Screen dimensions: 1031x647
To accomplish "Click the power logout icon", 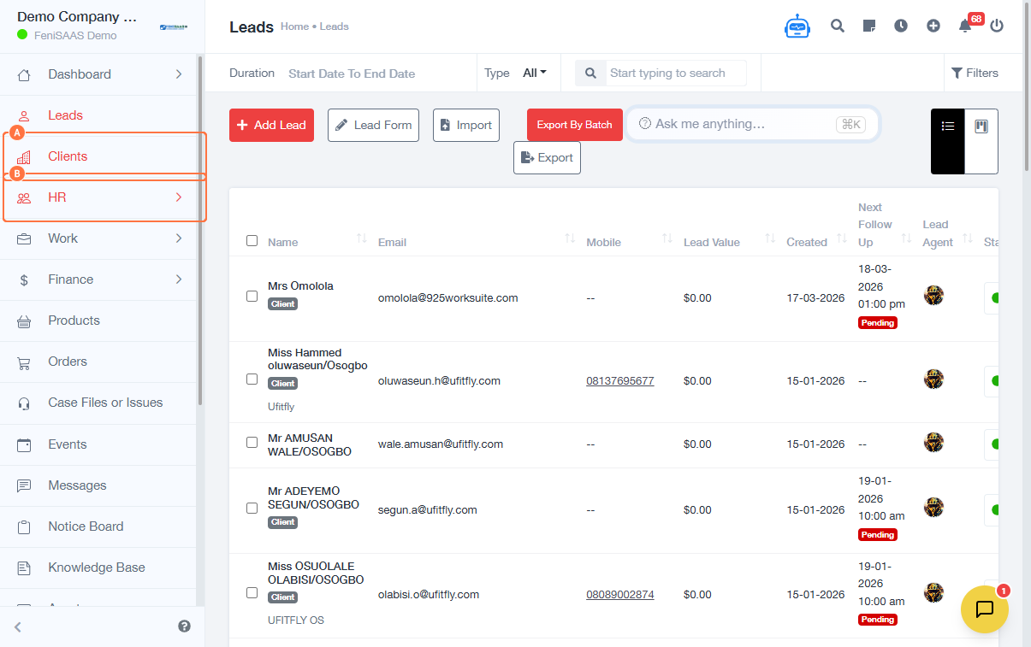I will pyautogui.click(x=997, y=26).
